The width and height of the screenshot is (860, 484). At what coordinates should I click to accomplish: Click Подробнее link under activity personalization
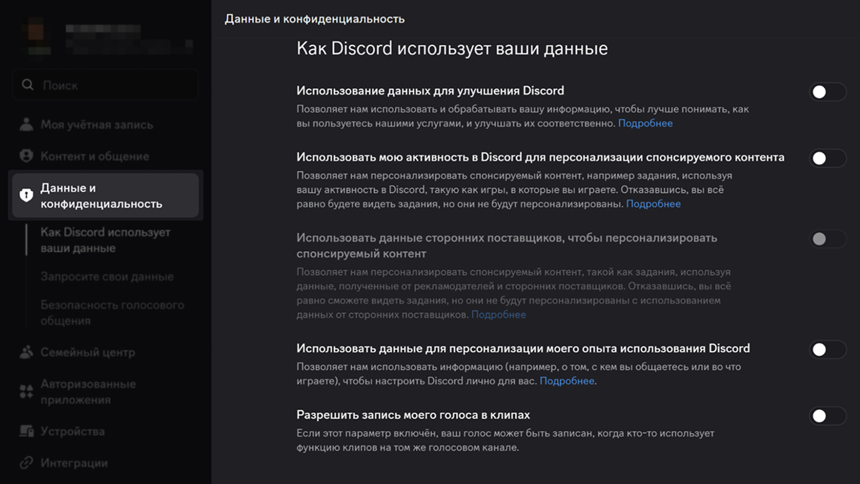(653, 204)
